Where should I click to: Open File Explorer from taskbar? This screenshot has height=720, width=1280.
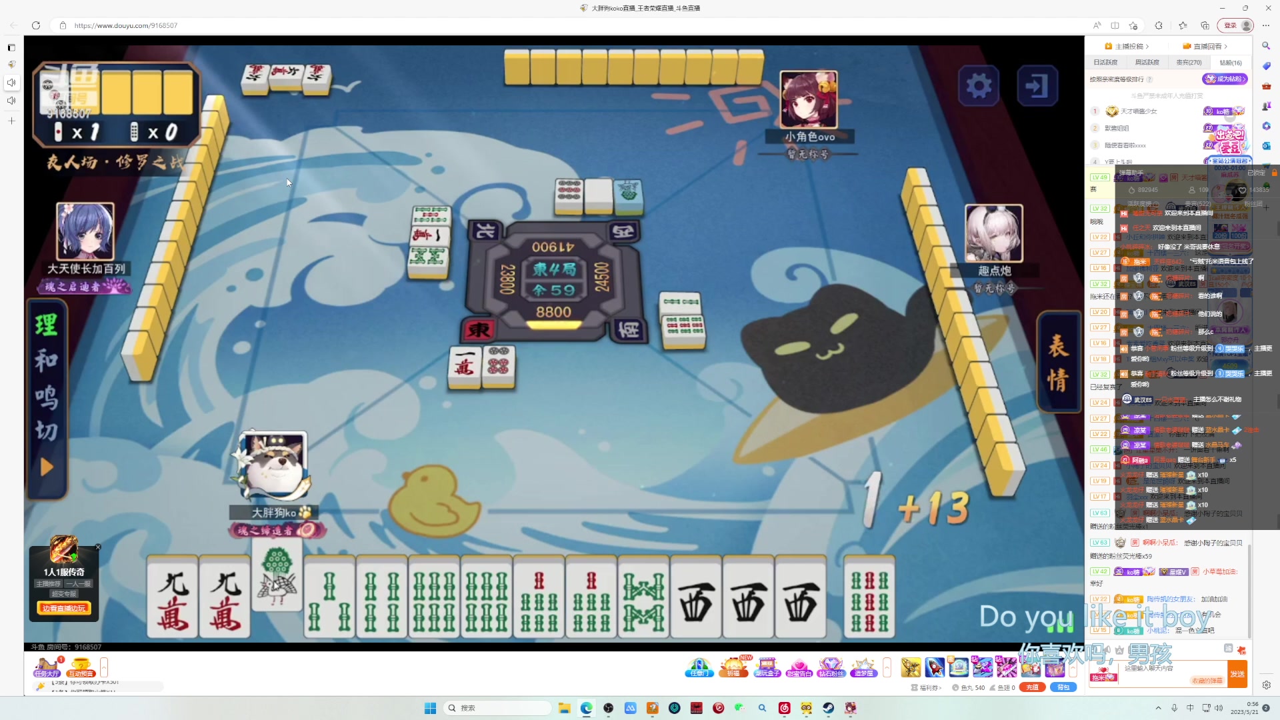click(564, 708)
